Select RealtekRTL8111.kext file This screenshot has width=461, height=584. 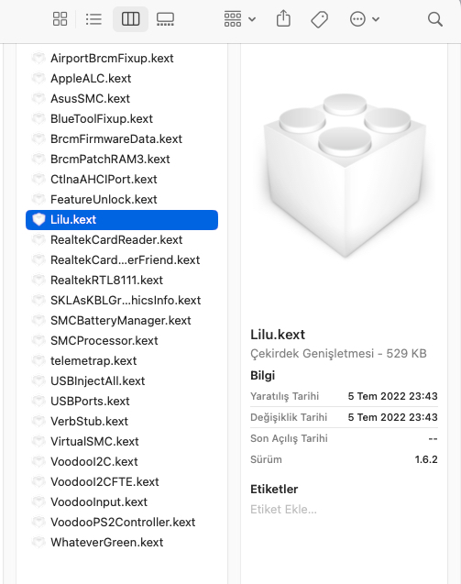pos(122,281)
